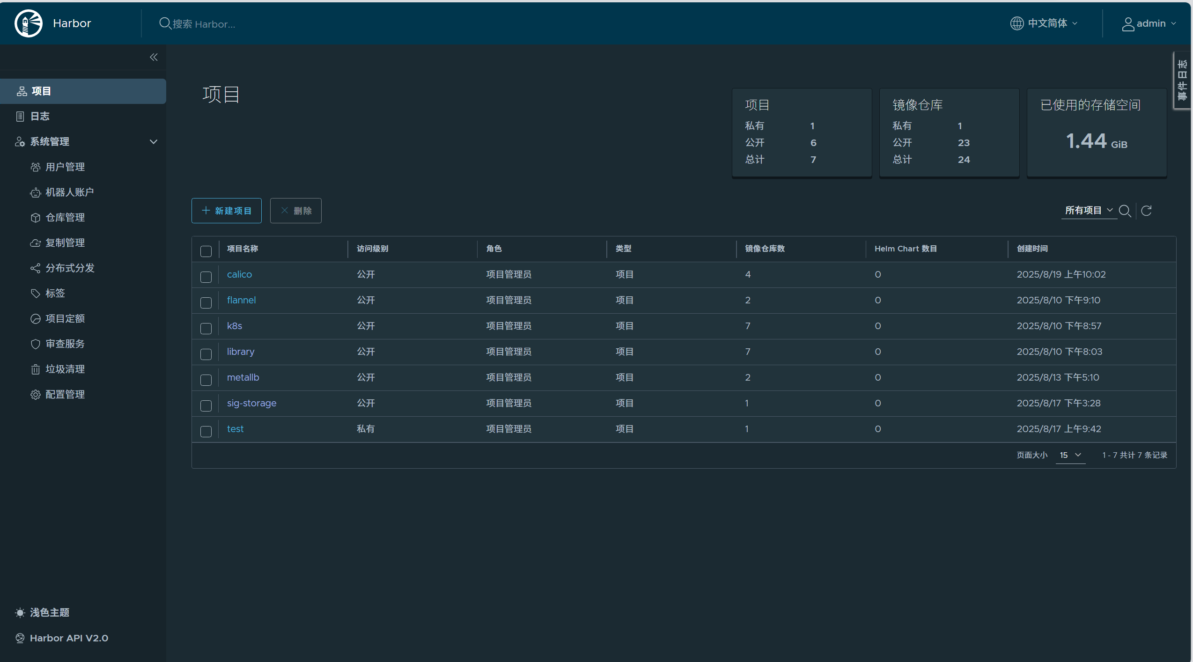1193x662 pixels.
Task: Click the 搜索 Harbor search field
Action: coord(204,24)
